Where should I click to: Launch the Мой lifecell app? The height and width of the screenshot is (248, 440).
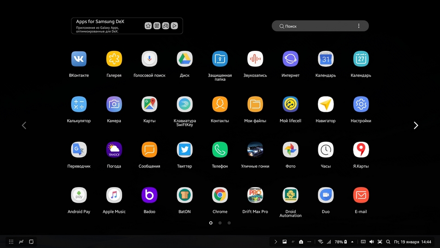(x=291, y=104)
